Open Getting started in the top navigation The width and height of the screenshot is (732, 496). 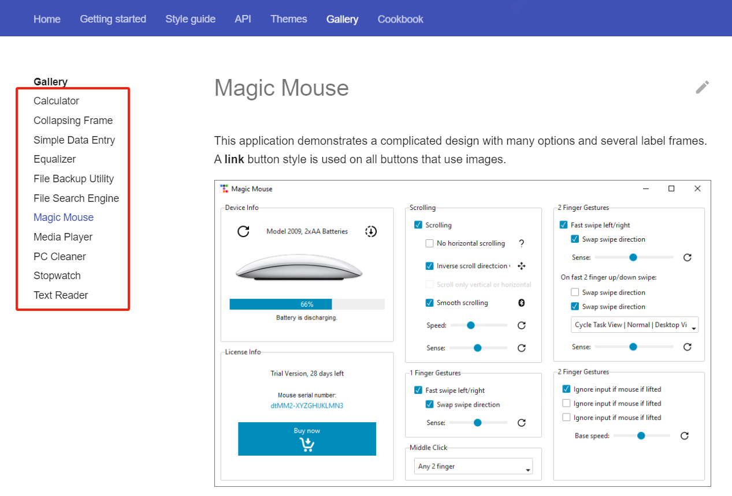[113, 19]
